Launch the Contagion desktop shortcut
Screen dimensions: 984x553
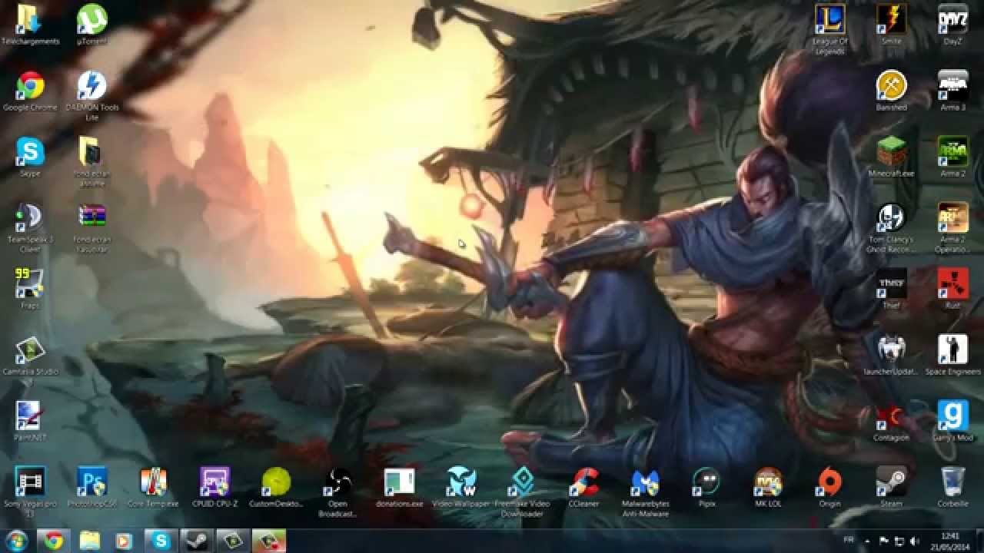(891, 421)
